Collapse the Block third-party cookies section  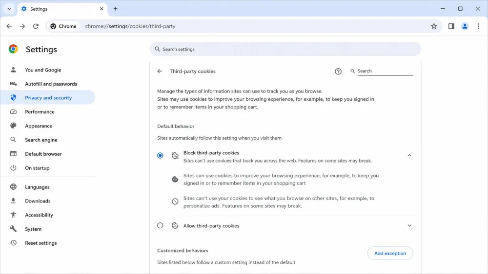(x=409, y=155)
